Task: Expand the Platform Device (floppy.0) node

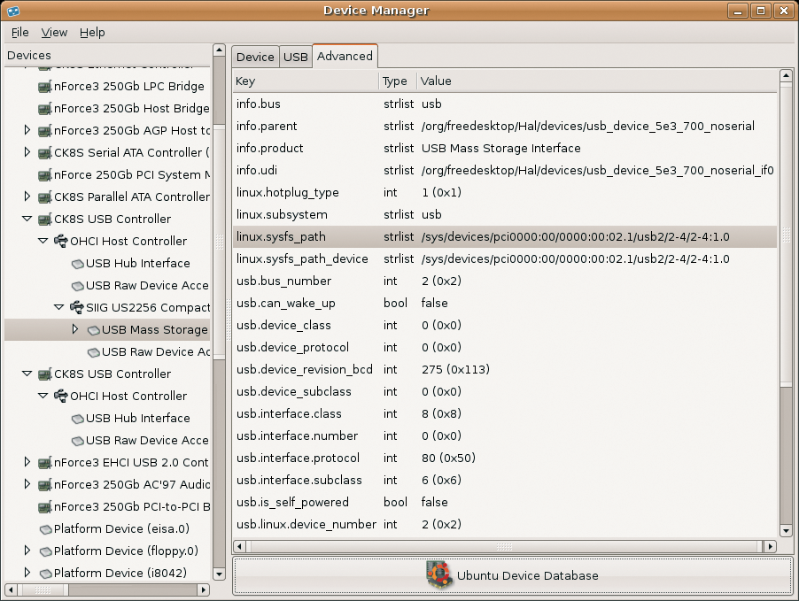Action: pos(27,551)
